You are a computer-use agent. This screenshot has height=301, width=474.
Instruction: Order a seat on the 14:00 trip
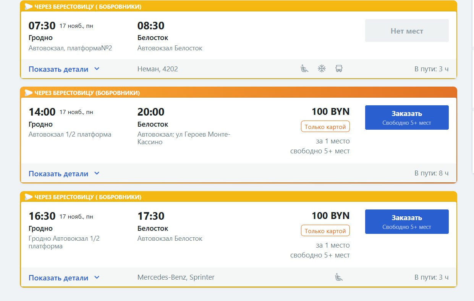pyautogui.click(x=406, y=118)
